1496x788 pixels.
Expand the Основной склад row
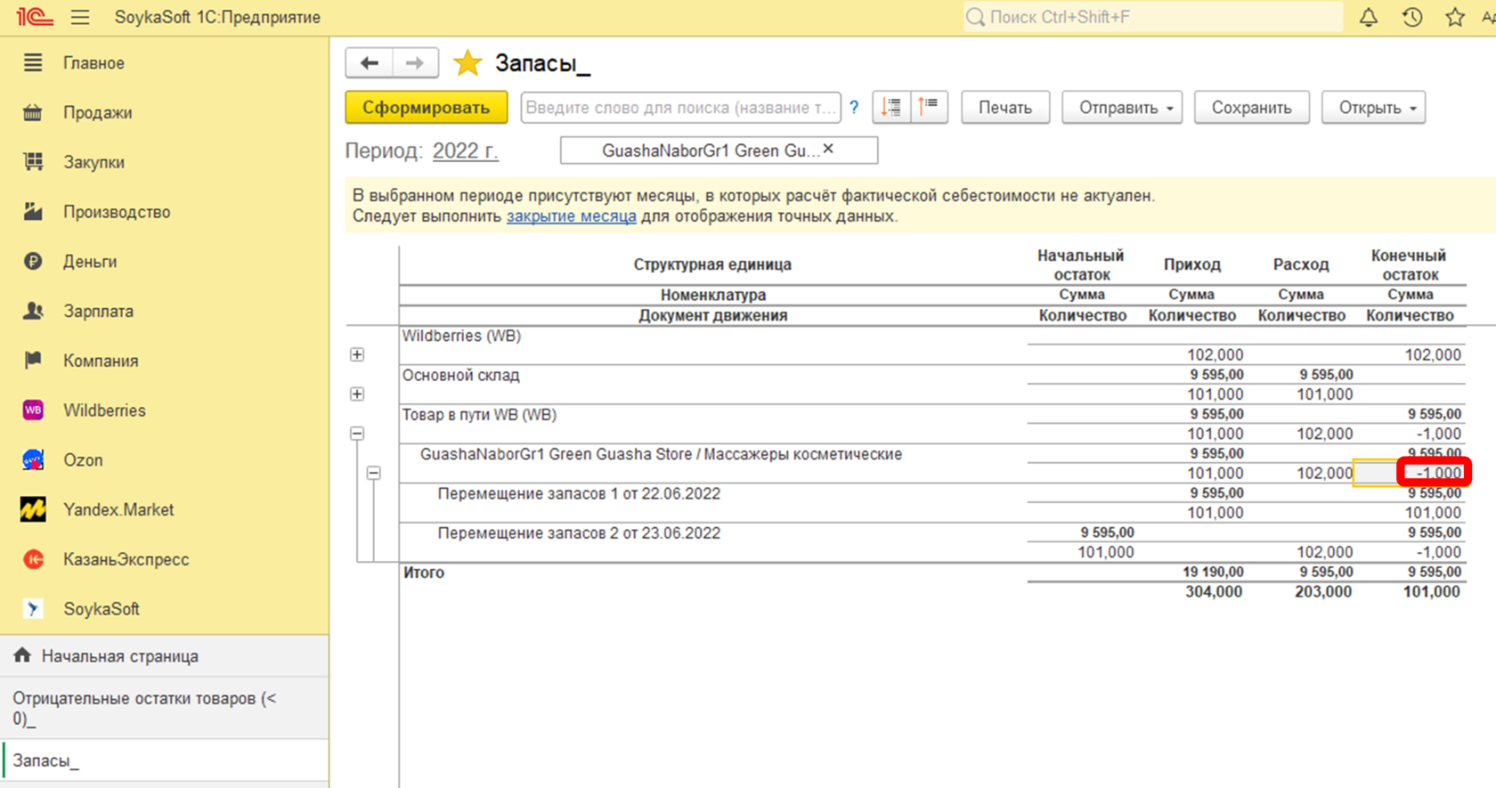coord(357,394)
